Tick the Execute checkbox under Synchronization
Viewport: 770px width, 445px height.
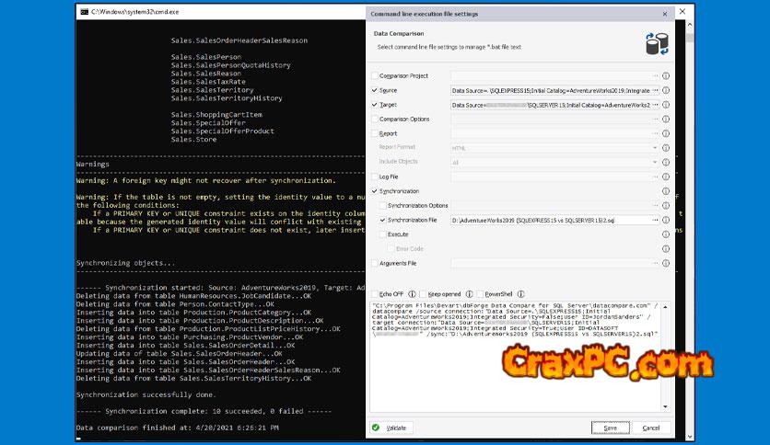click(383, 234)
